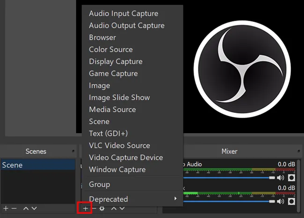Open settings for second mixer channel
Viewport: 304px width, 218px height.
[x=291, y=202]
